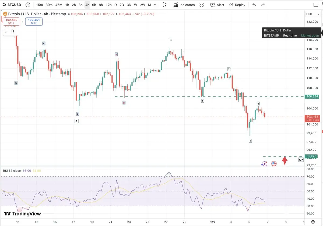Open the Indicators dialog
Image resolution: width=323 pixels, height=226 pixels.
coord(184,5)
